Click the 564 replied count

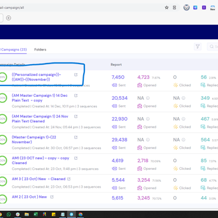point(205,140)
